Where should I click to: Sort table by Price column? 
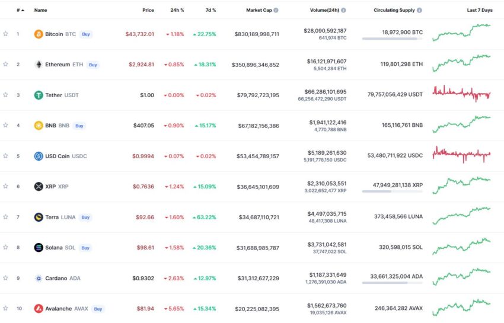148,10
